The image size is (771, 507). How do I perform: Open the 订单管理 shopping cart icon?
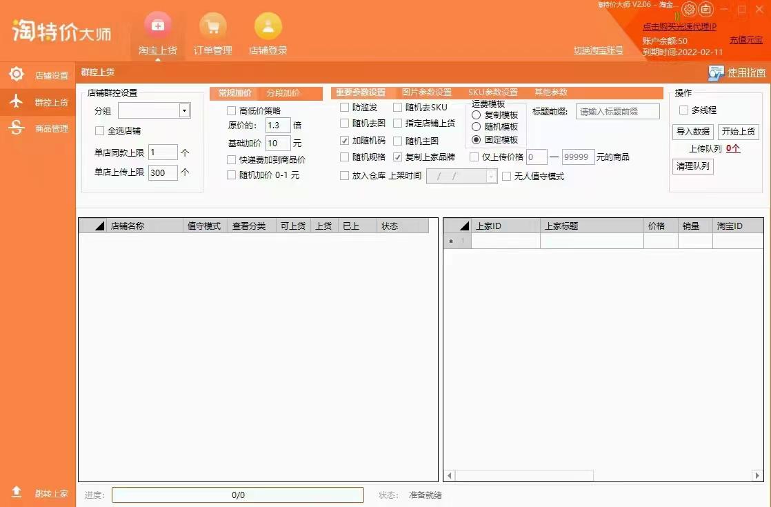tap(213, 26)
